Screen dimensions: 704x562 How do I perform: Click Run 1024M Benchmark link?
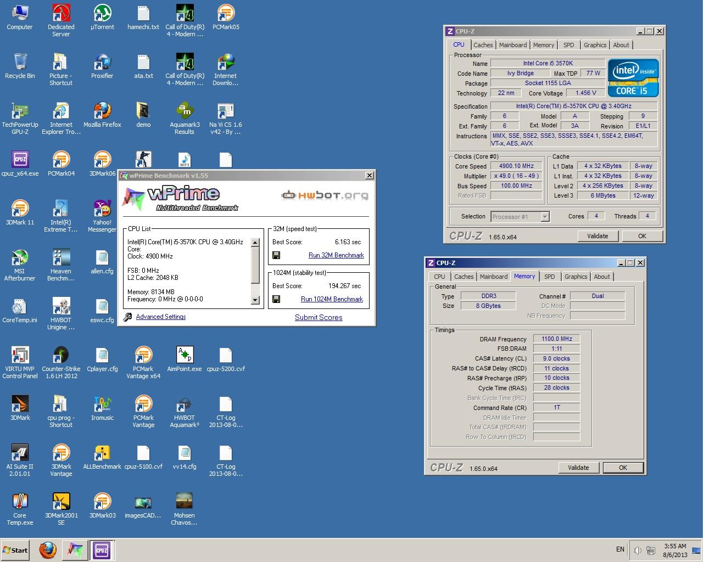332,299
